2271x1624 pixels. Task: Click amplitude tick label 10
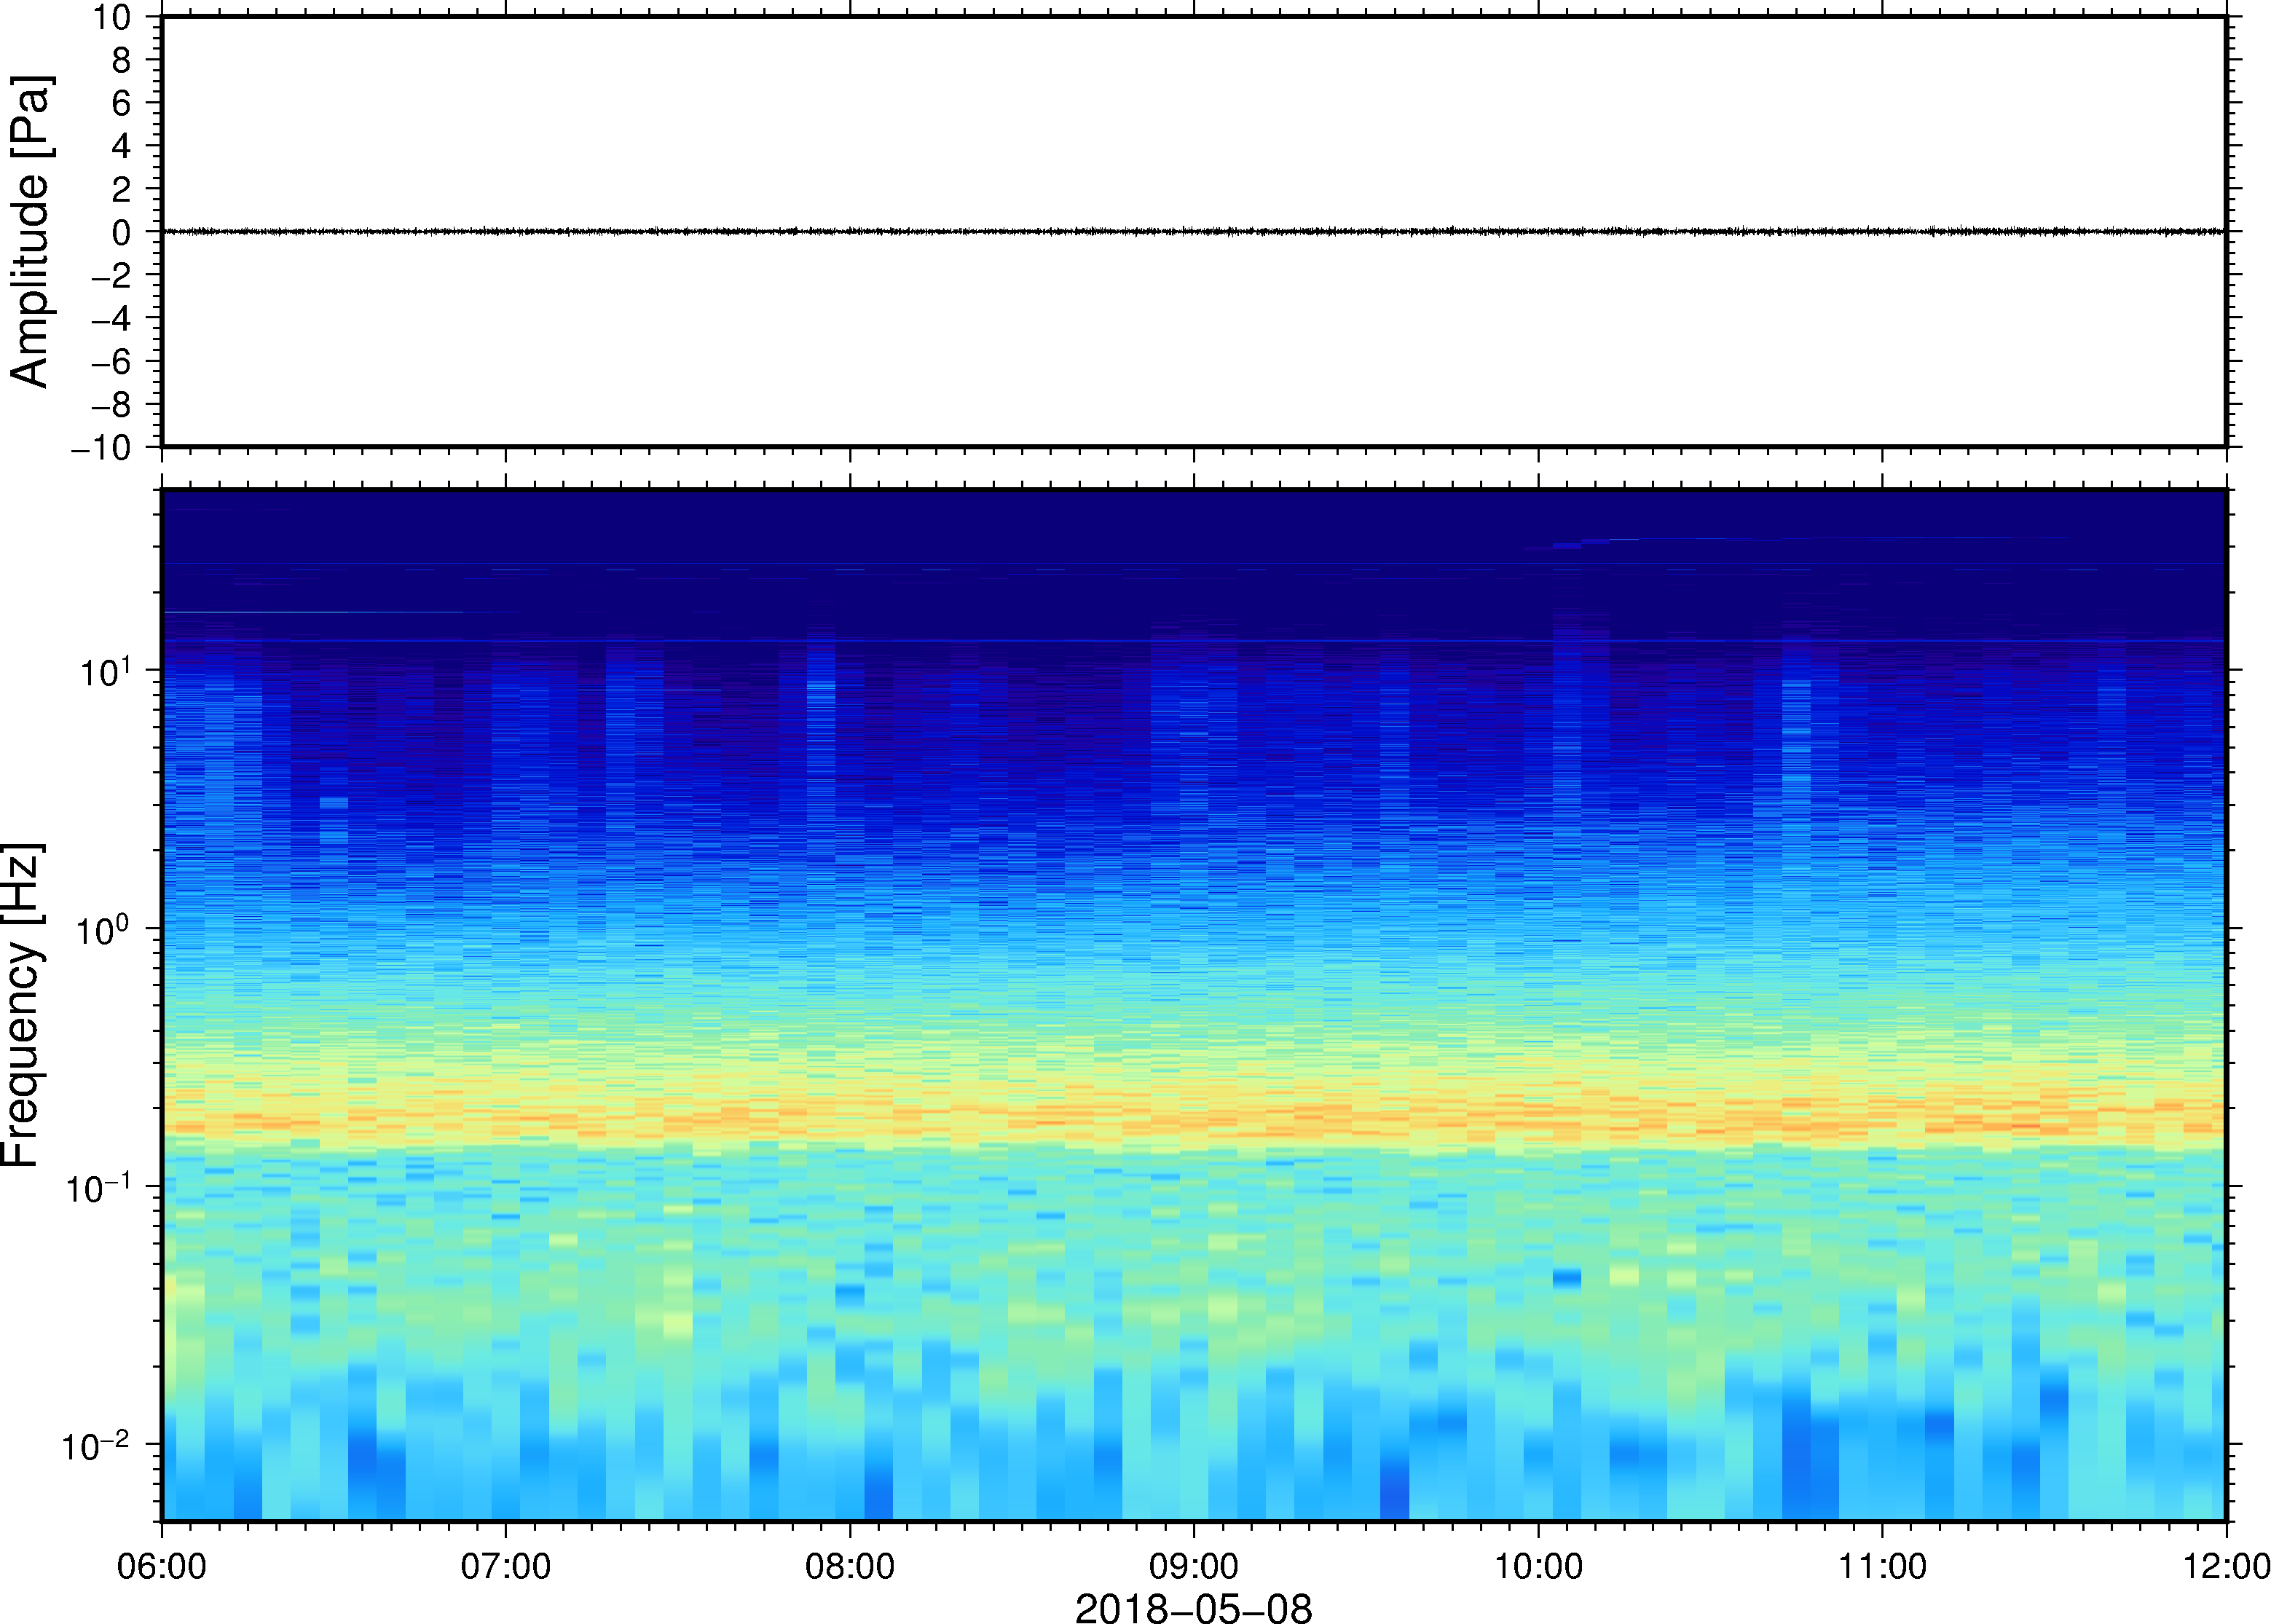112,17
